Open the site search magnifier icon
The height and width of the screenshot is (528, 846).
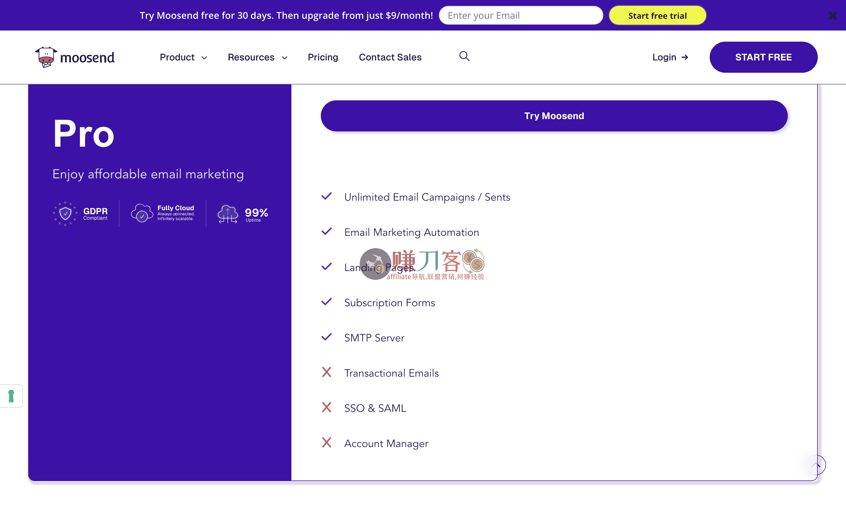click(464, 56)
